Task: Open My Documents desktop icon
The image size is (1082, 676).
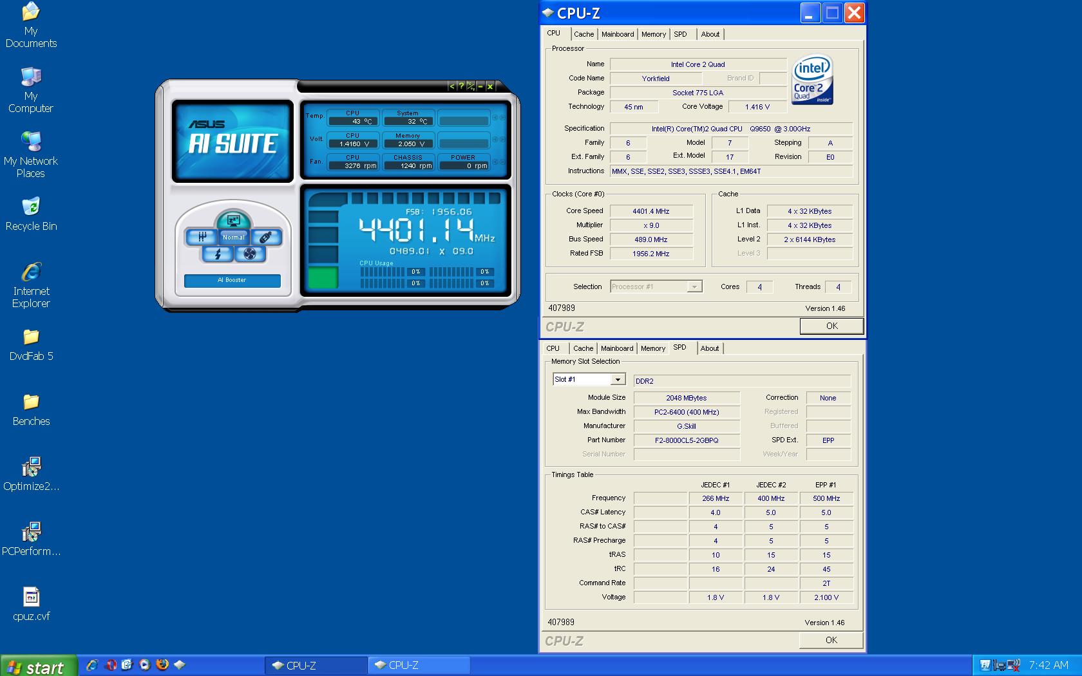Action: (x=31, y=26)
